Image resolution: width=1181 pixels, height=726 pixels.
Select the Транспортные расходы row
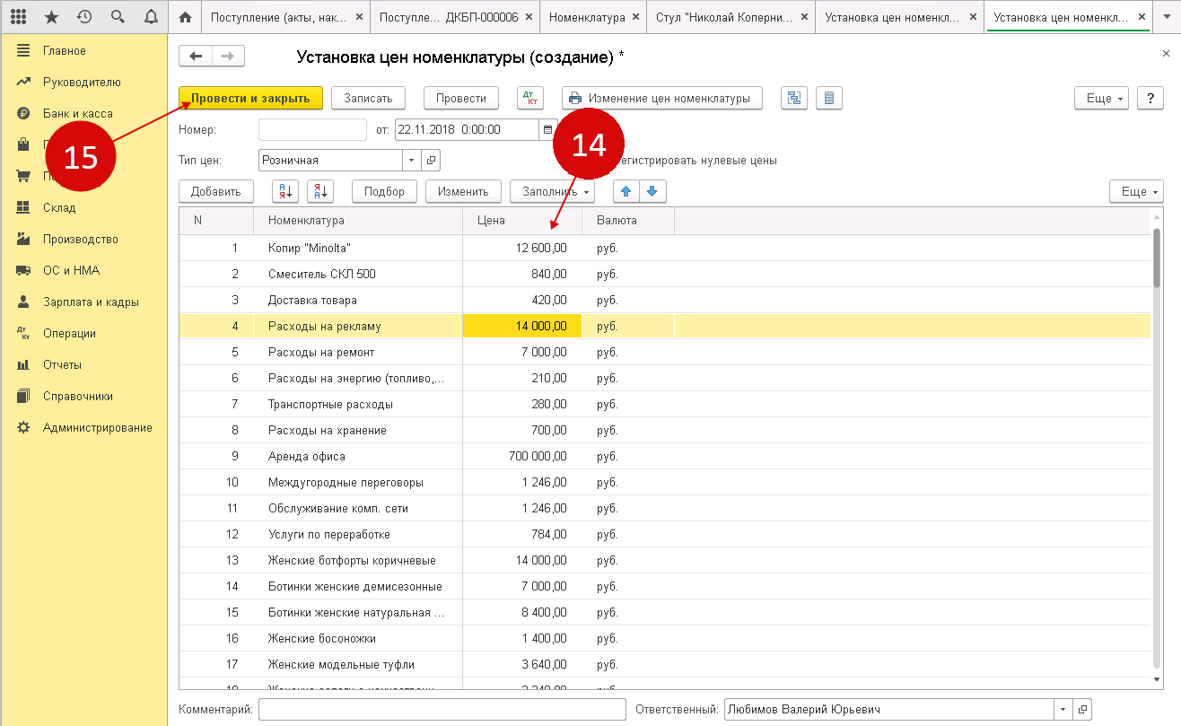click(x=664, y=404)
